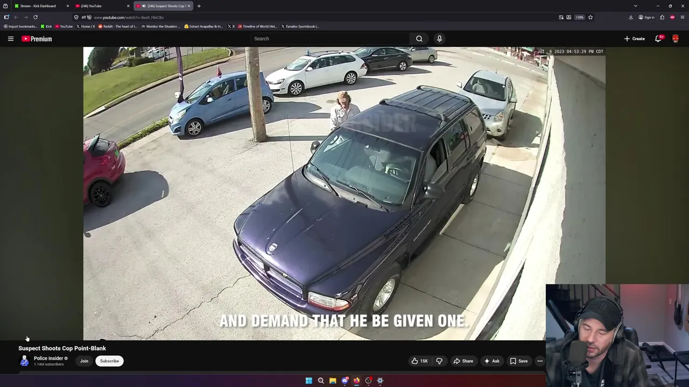The image size is (689, 387).
Task: Focus the YouTube search field
Action: coord(329,39)
